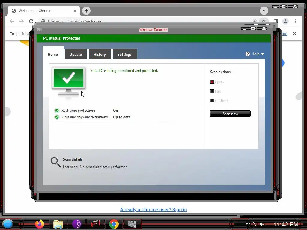Click the green protected monitor icon

click(x=69, y=82)
